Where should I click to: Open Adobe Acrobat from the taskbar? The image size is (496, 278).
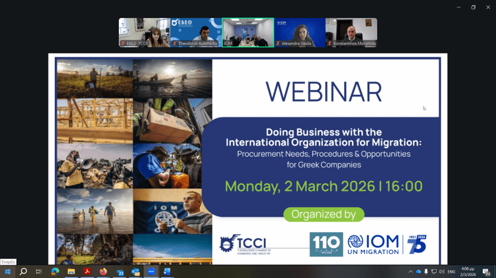[x=87, y=272]
